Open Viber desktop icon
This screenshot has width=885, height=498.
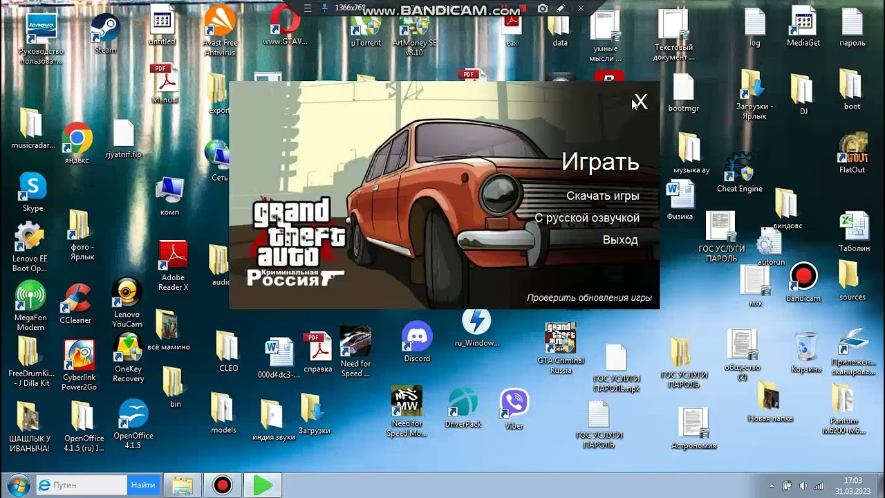(x=514, y=409)
